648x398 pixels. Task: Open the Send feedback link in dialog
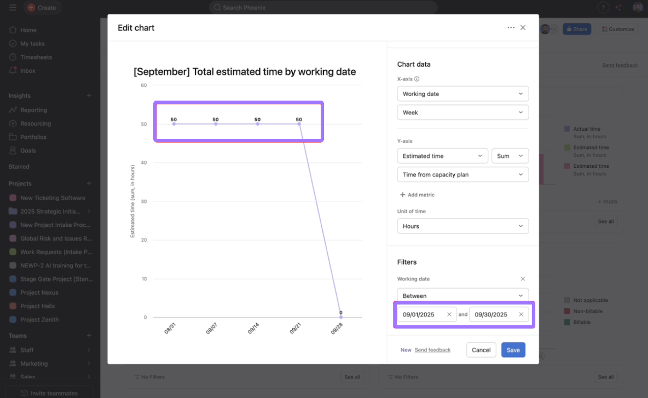[432, 350]
